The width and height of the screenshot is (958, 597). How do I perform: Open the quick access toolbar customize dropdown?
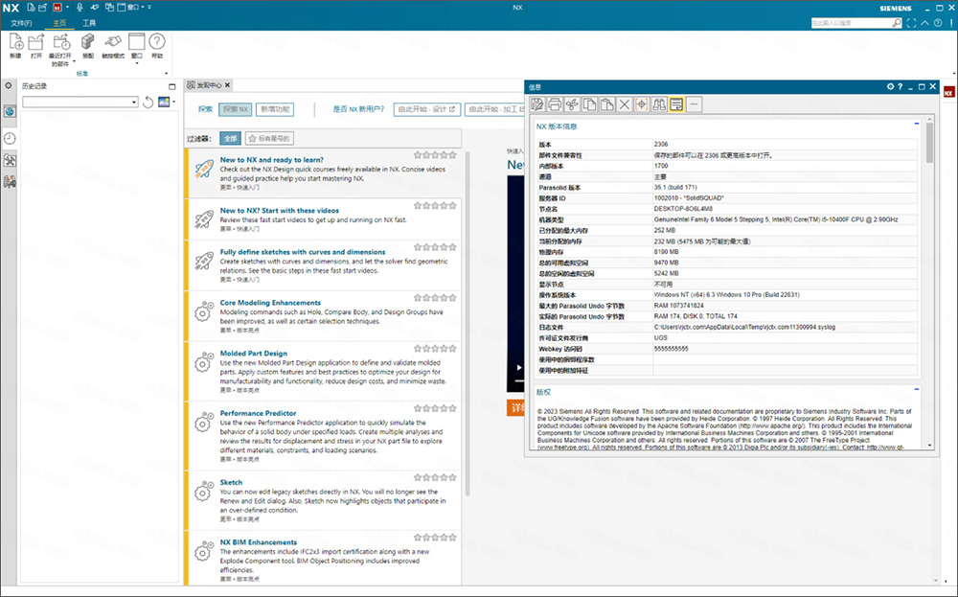(x=149, y=8)
